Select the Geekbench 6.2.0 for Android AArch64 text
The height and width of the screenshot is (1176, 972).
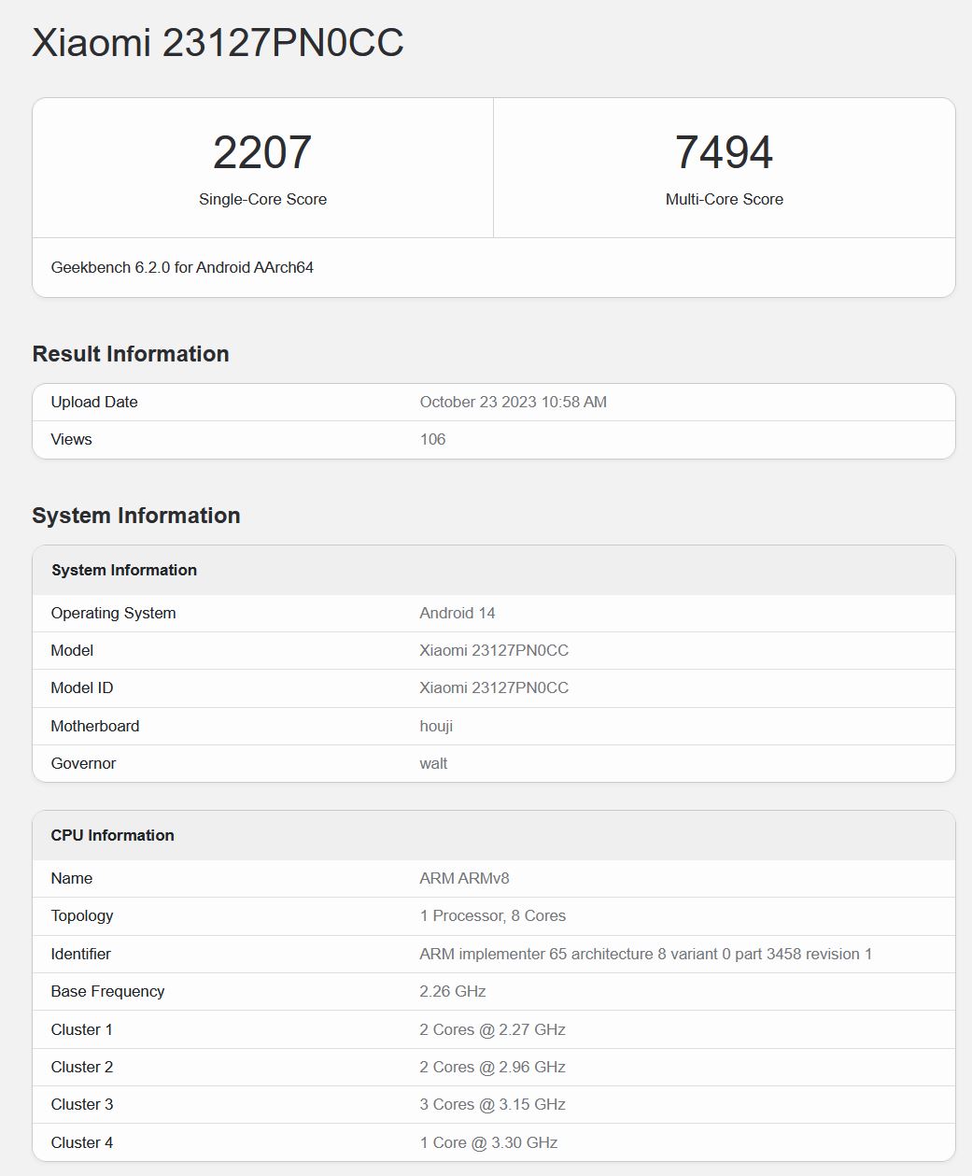[x=182, y=267]
